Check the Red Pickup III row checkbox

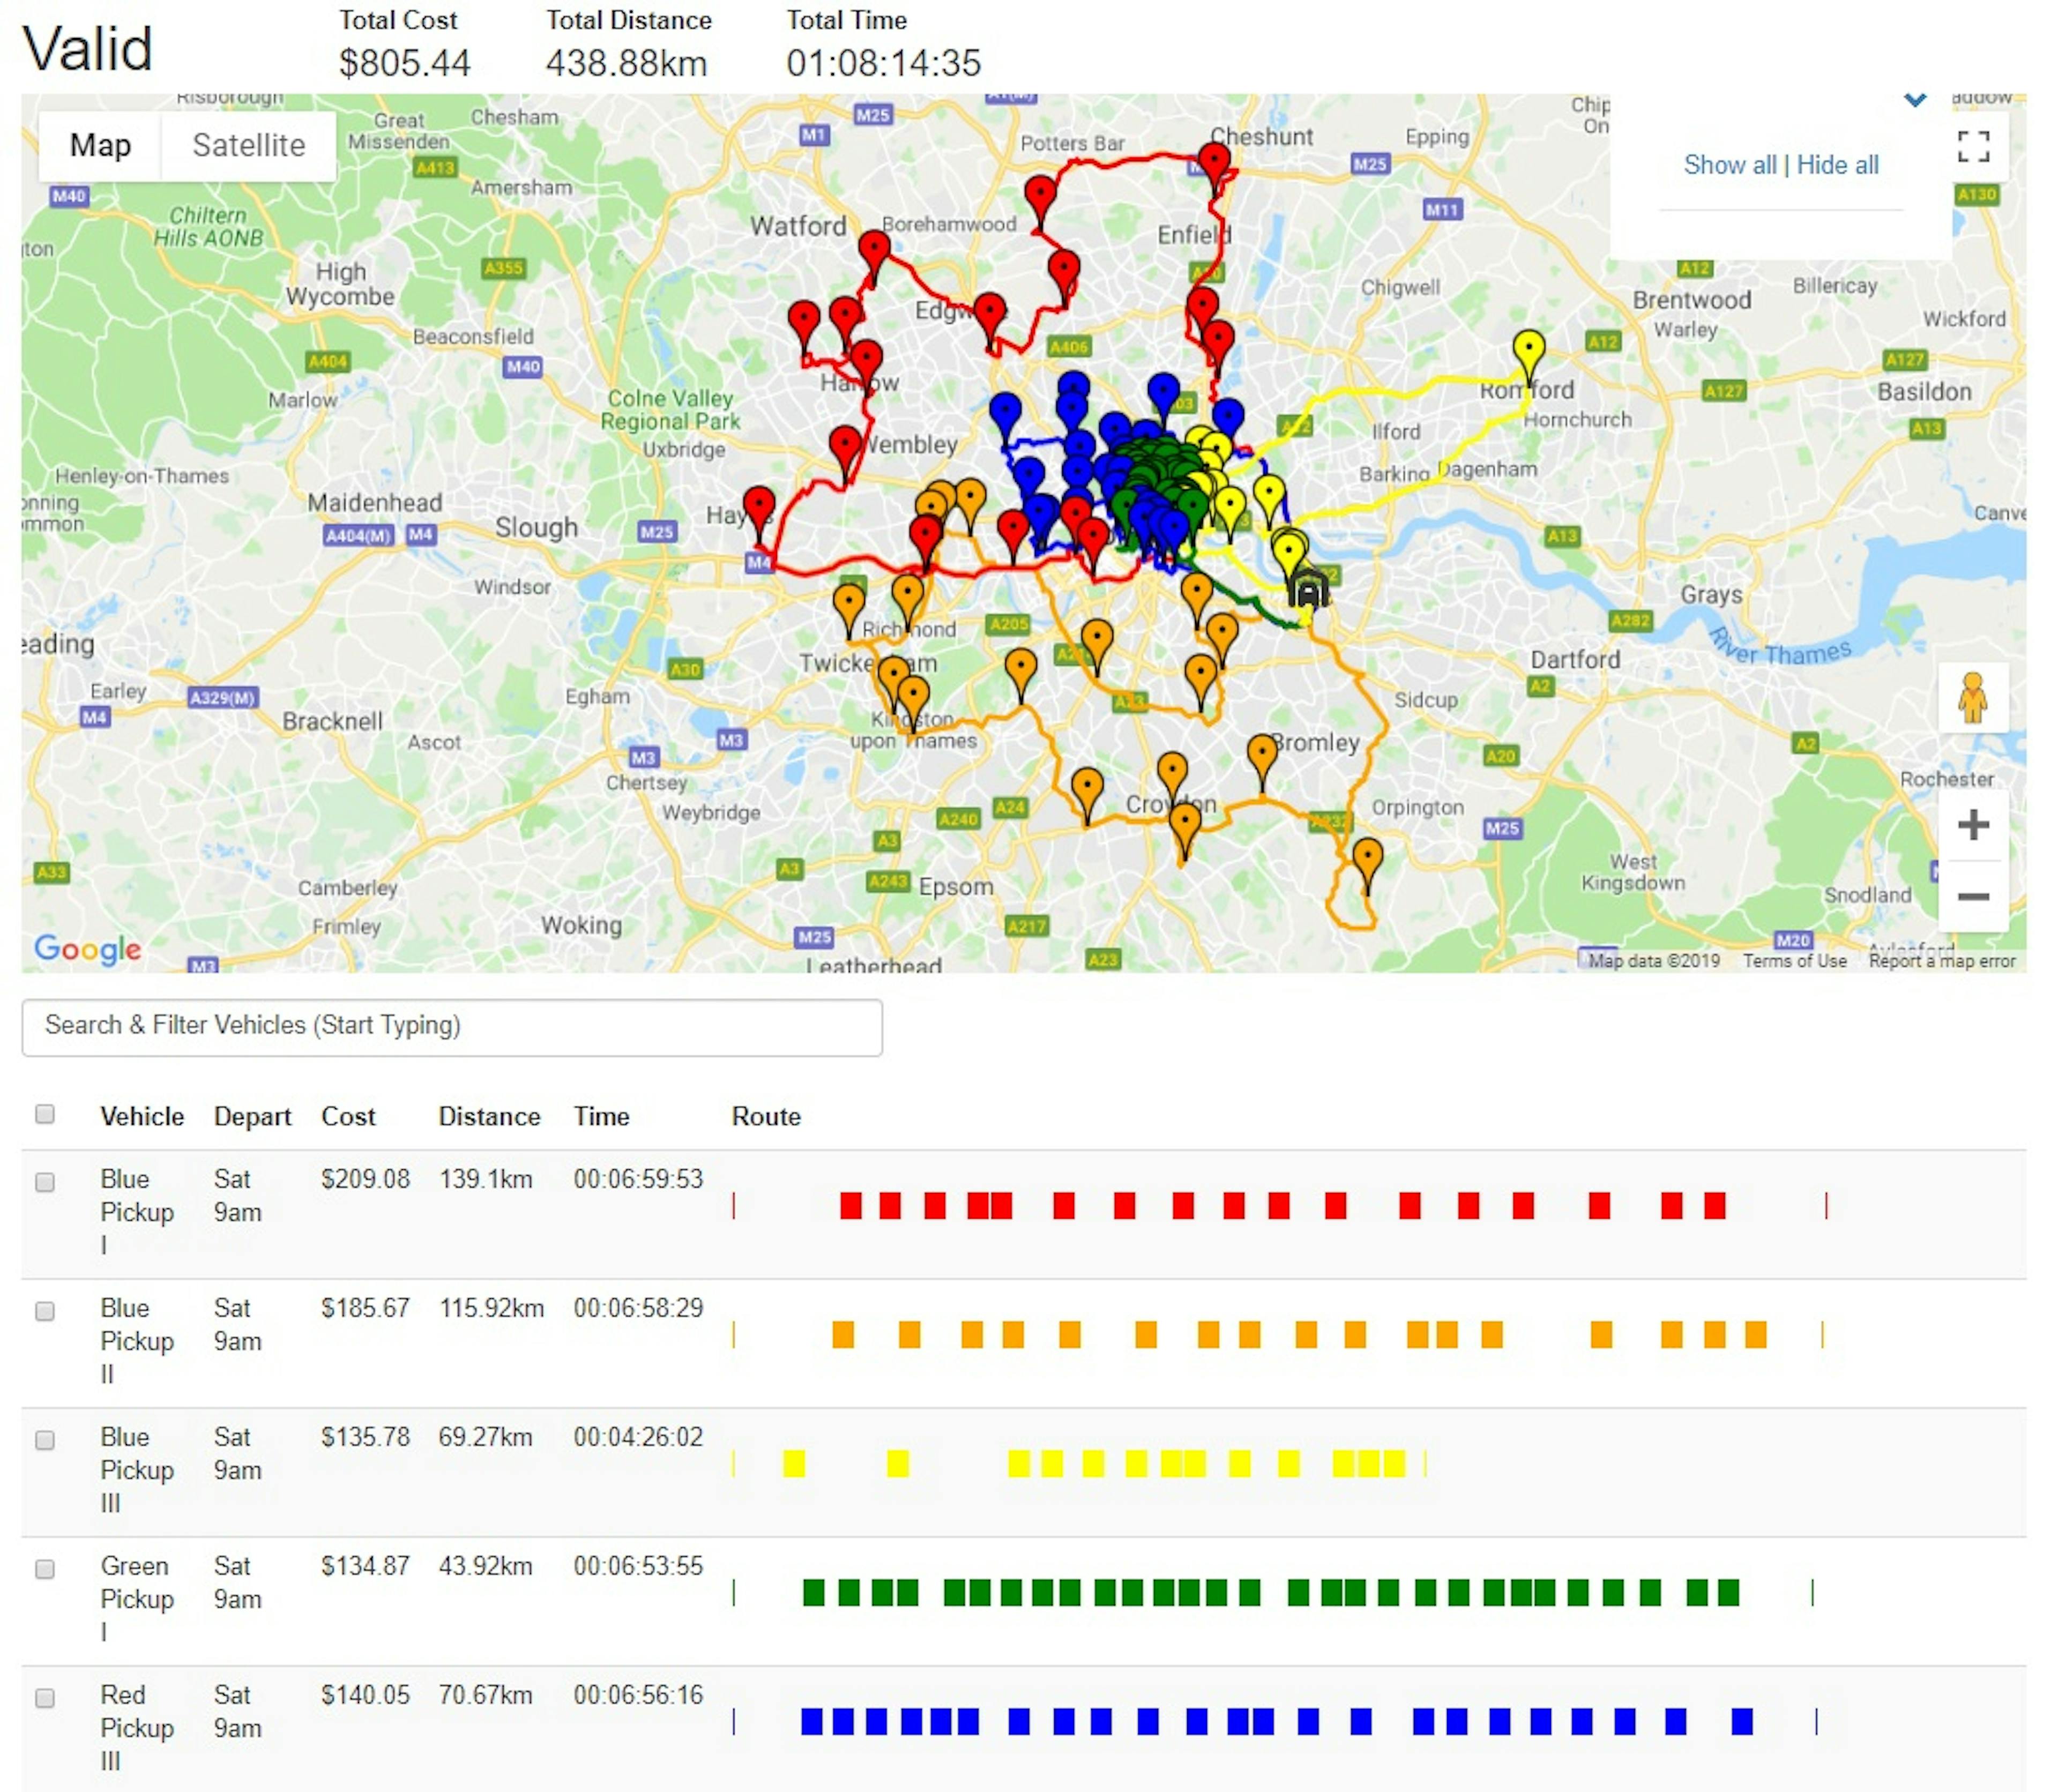(x=45, y=1697)
